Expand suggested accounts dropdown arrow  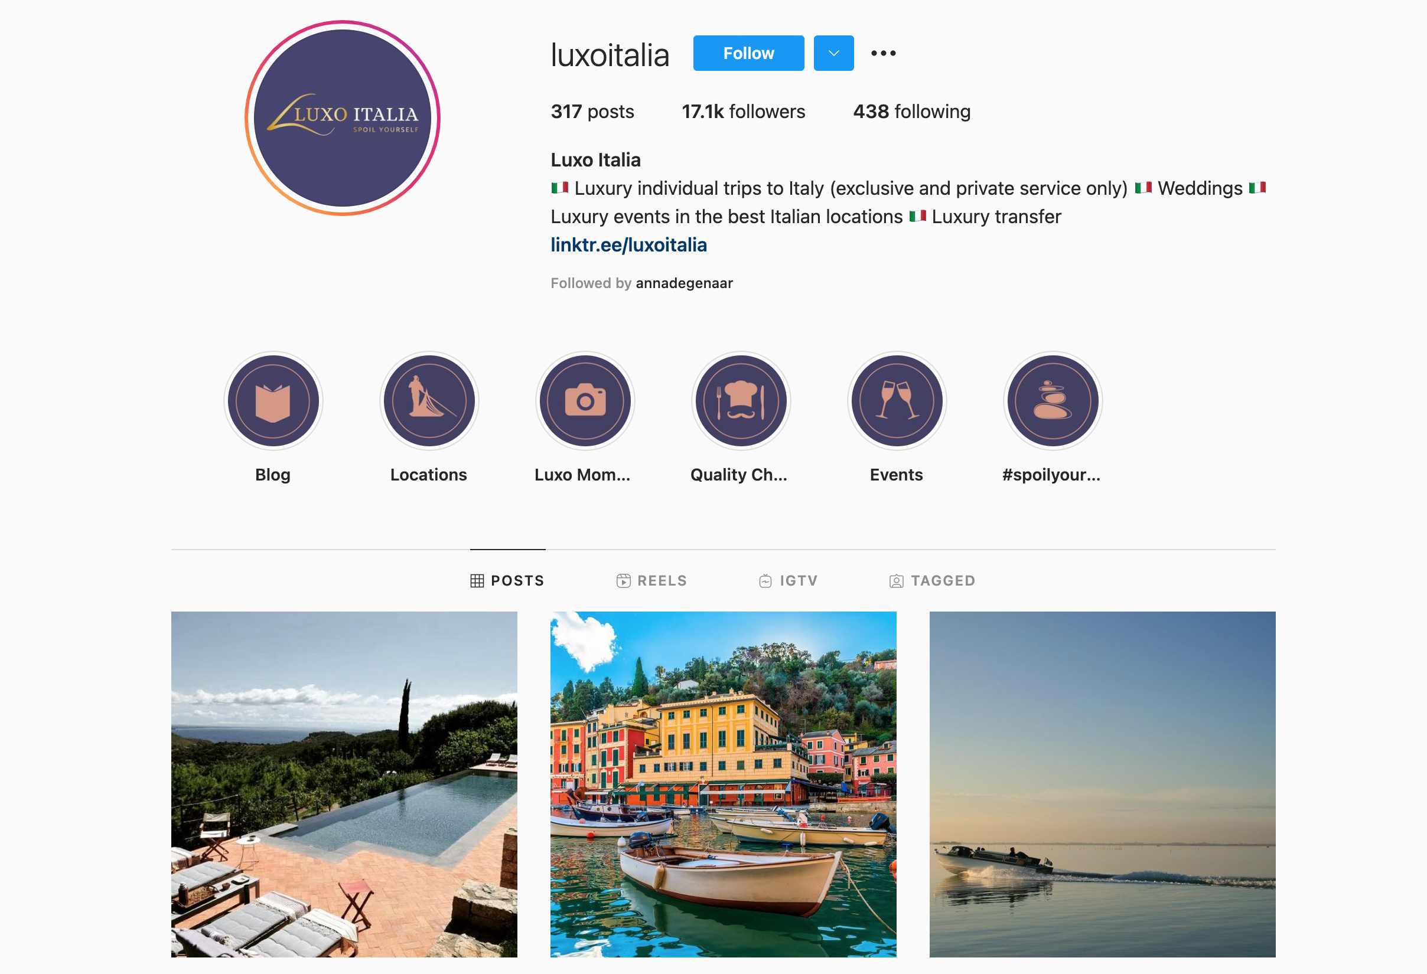click(x=833, y=53)
